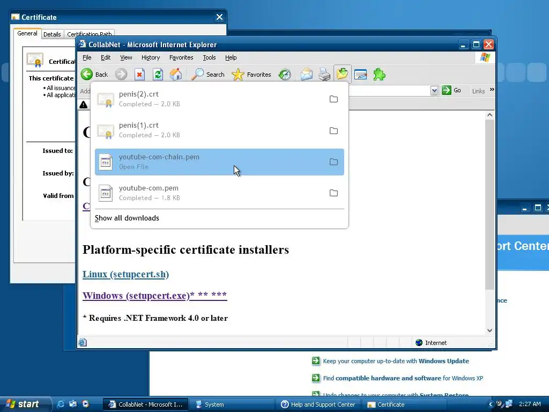
Task: Show folder for penis(2).crt download
Action: tap(333, 99)
